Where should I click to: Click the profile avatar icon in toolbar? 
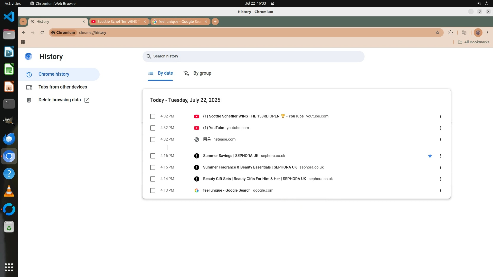478,33
